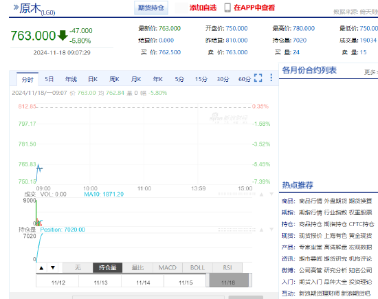Open the 上海有色 link
Image resolution: width=378 pixels, height=299 pixels.
(335, 236)
